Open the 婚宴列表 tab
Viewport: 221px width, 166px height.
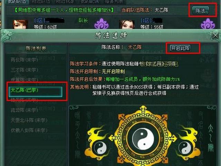(114, 2)
